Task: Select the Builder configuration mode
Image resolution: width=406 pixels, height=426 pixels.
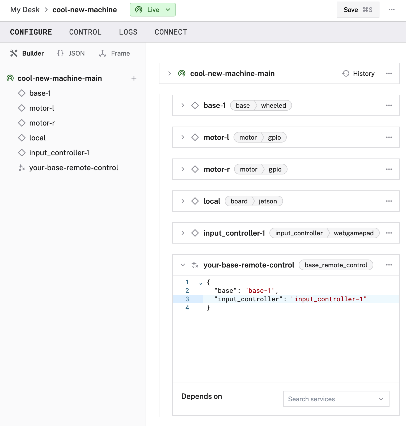Action: tap(27, 53)
